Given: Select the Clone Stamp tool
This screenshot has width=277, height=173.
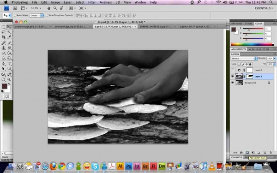Looking at the screenshot, I should (3, 48).
